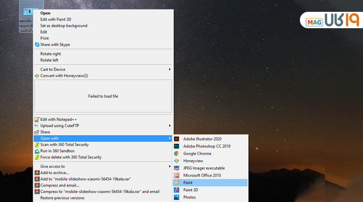Open with Adobe Illustrator 2020
The image size is (363, 202).
[211, 139]
